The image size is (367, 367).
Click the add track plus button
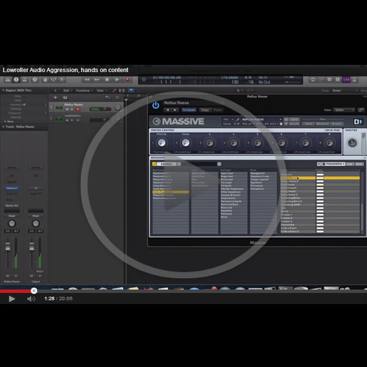tap(56, 98)
